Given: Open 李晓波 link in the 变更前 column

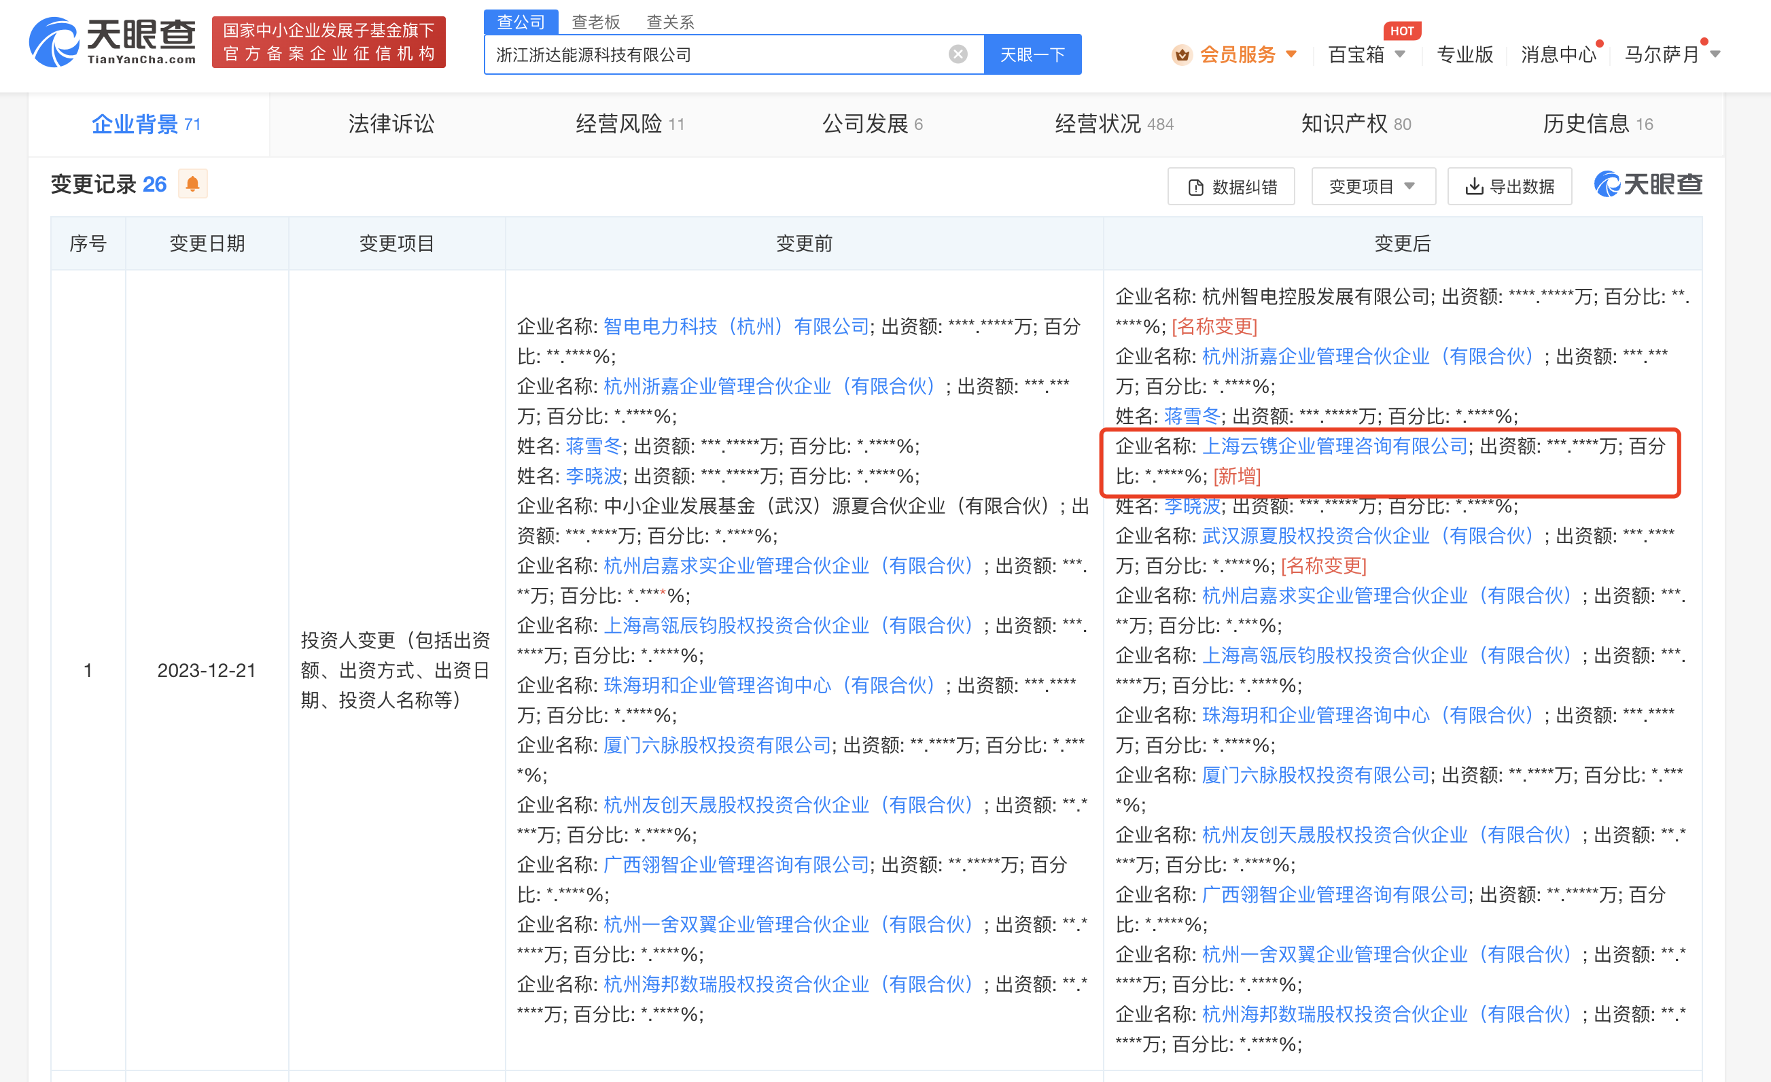Looking at the screenshot, I should pyautogui.click(x=593, y=476).
